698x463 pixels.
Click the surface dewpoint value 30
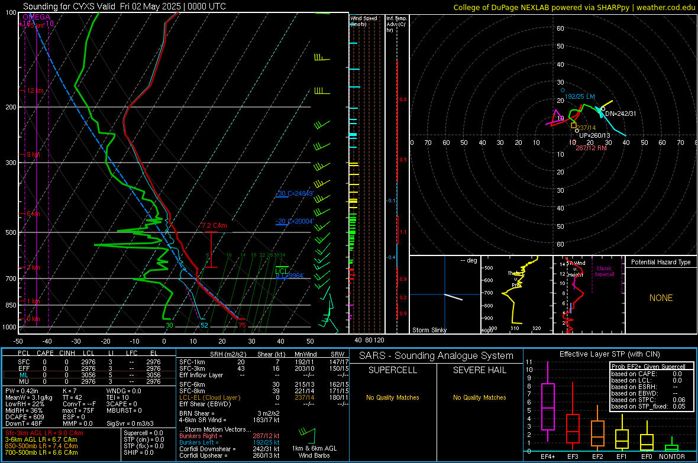coord(169,325)
